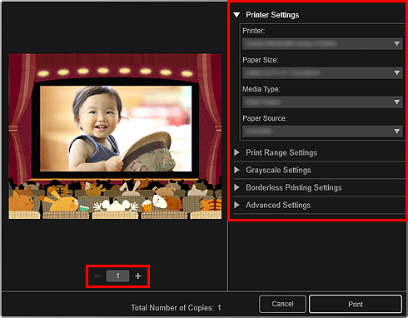Click the copies number field
408x318 pixels.
click(117, 276)
